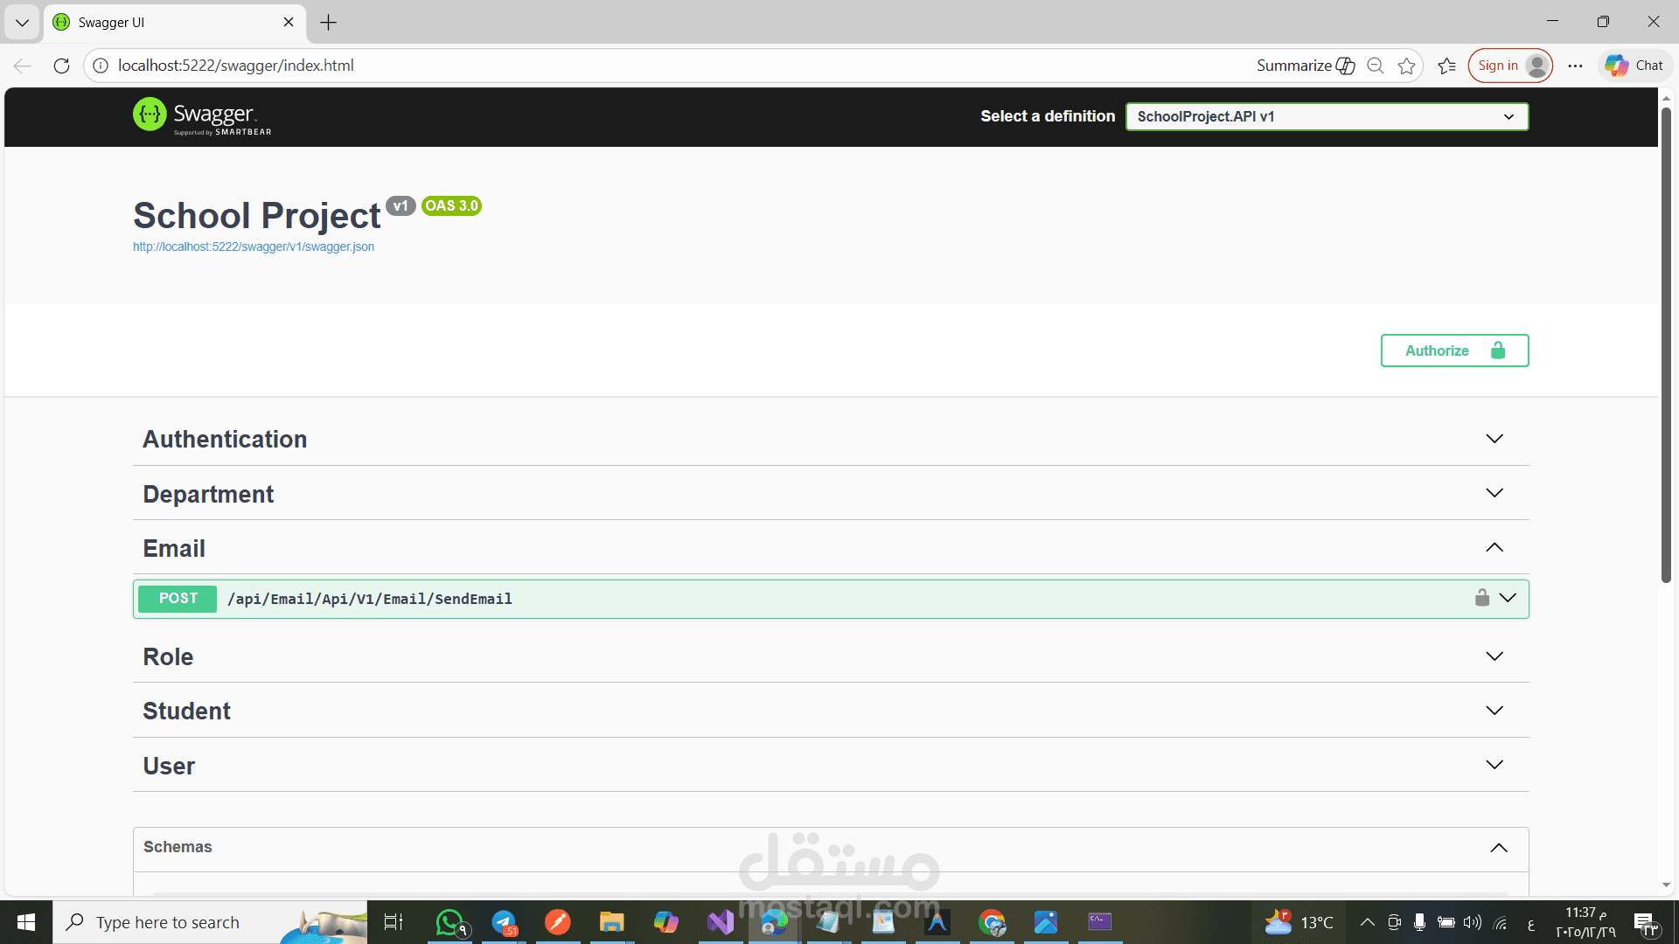Open the swagger.json link

coord(253,246)
